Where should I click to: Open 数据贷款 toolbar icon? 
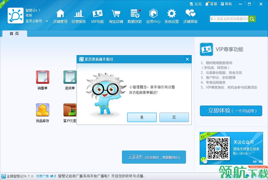[x=135, y=16]
